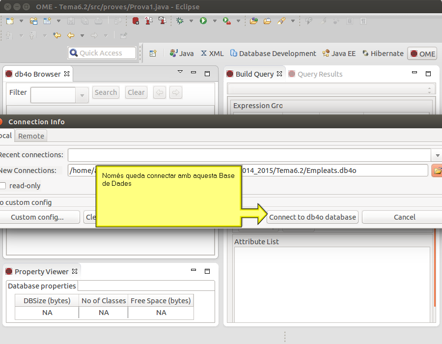Expand the New Java class dropdown arrow
This screenshot has height=344, width=442.
58,21
